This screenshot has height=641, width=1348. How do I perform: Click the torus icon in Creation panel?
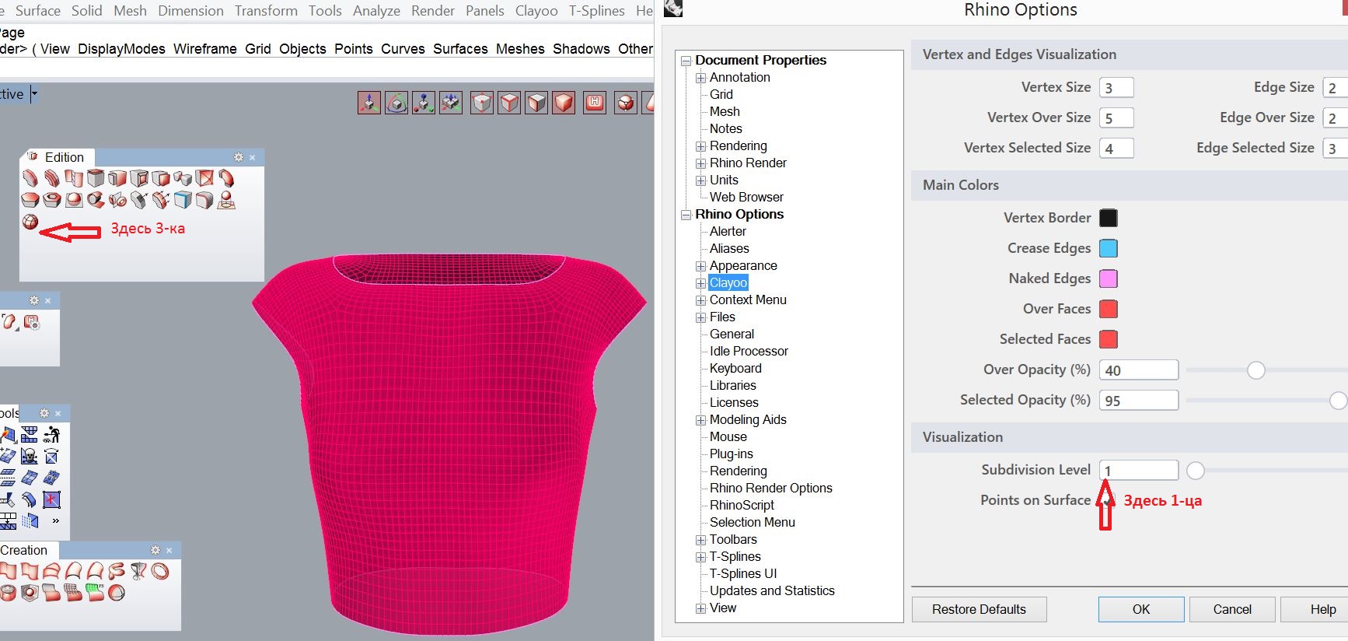coord(160,572)
